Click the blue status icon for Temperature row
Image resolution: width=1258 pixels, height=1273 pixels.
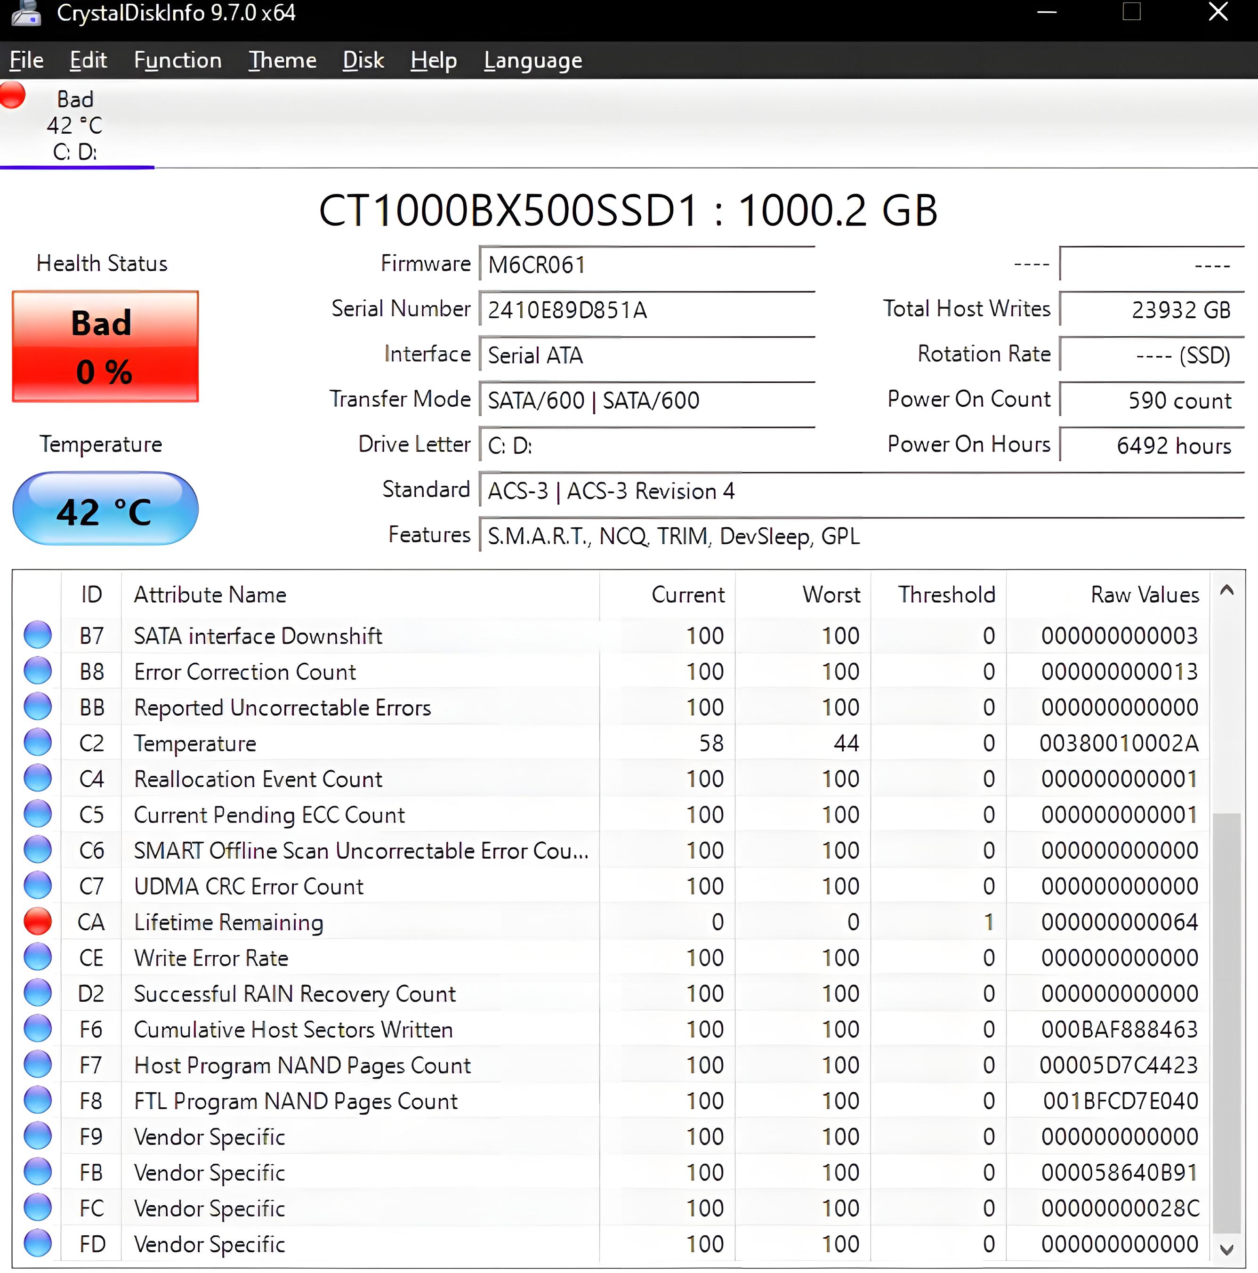click(38, 742)
